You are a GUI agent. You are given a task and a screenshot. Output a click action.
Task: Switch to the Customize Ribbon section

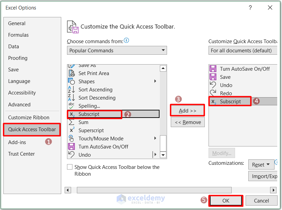click(28, 117)
